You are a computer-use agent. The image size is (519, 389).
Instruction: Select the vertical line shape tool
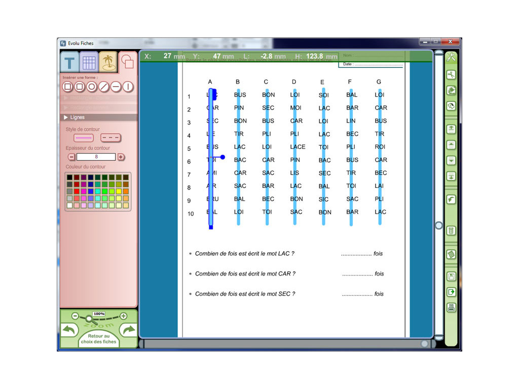coord(128,87)
